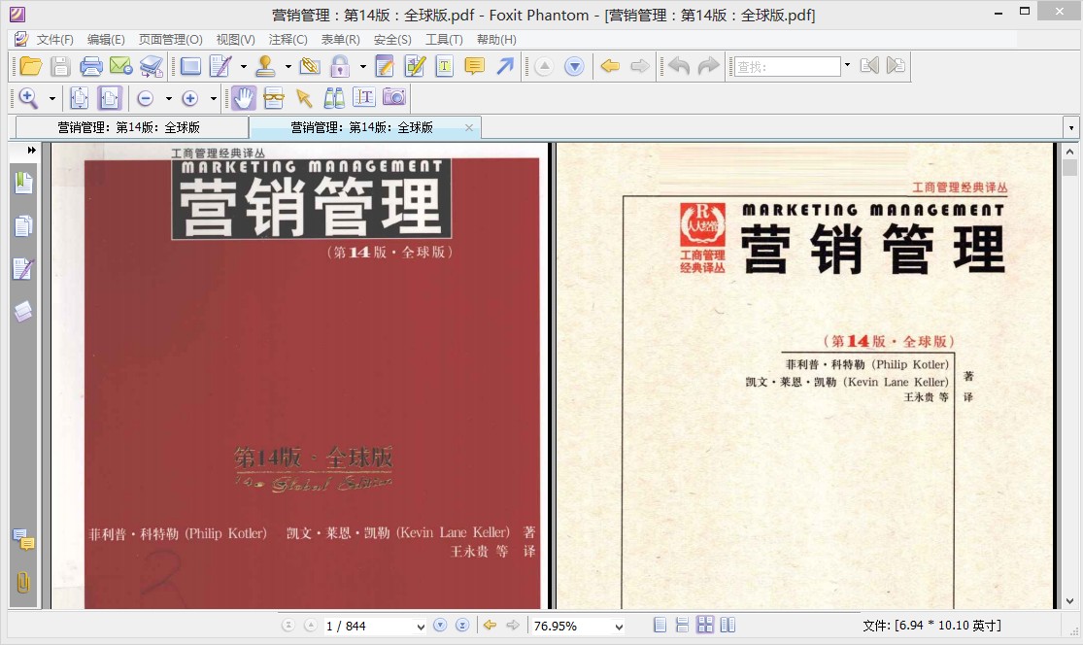Open a file with the folder icon
The image size is (1083, 645).
click(31, 66)
